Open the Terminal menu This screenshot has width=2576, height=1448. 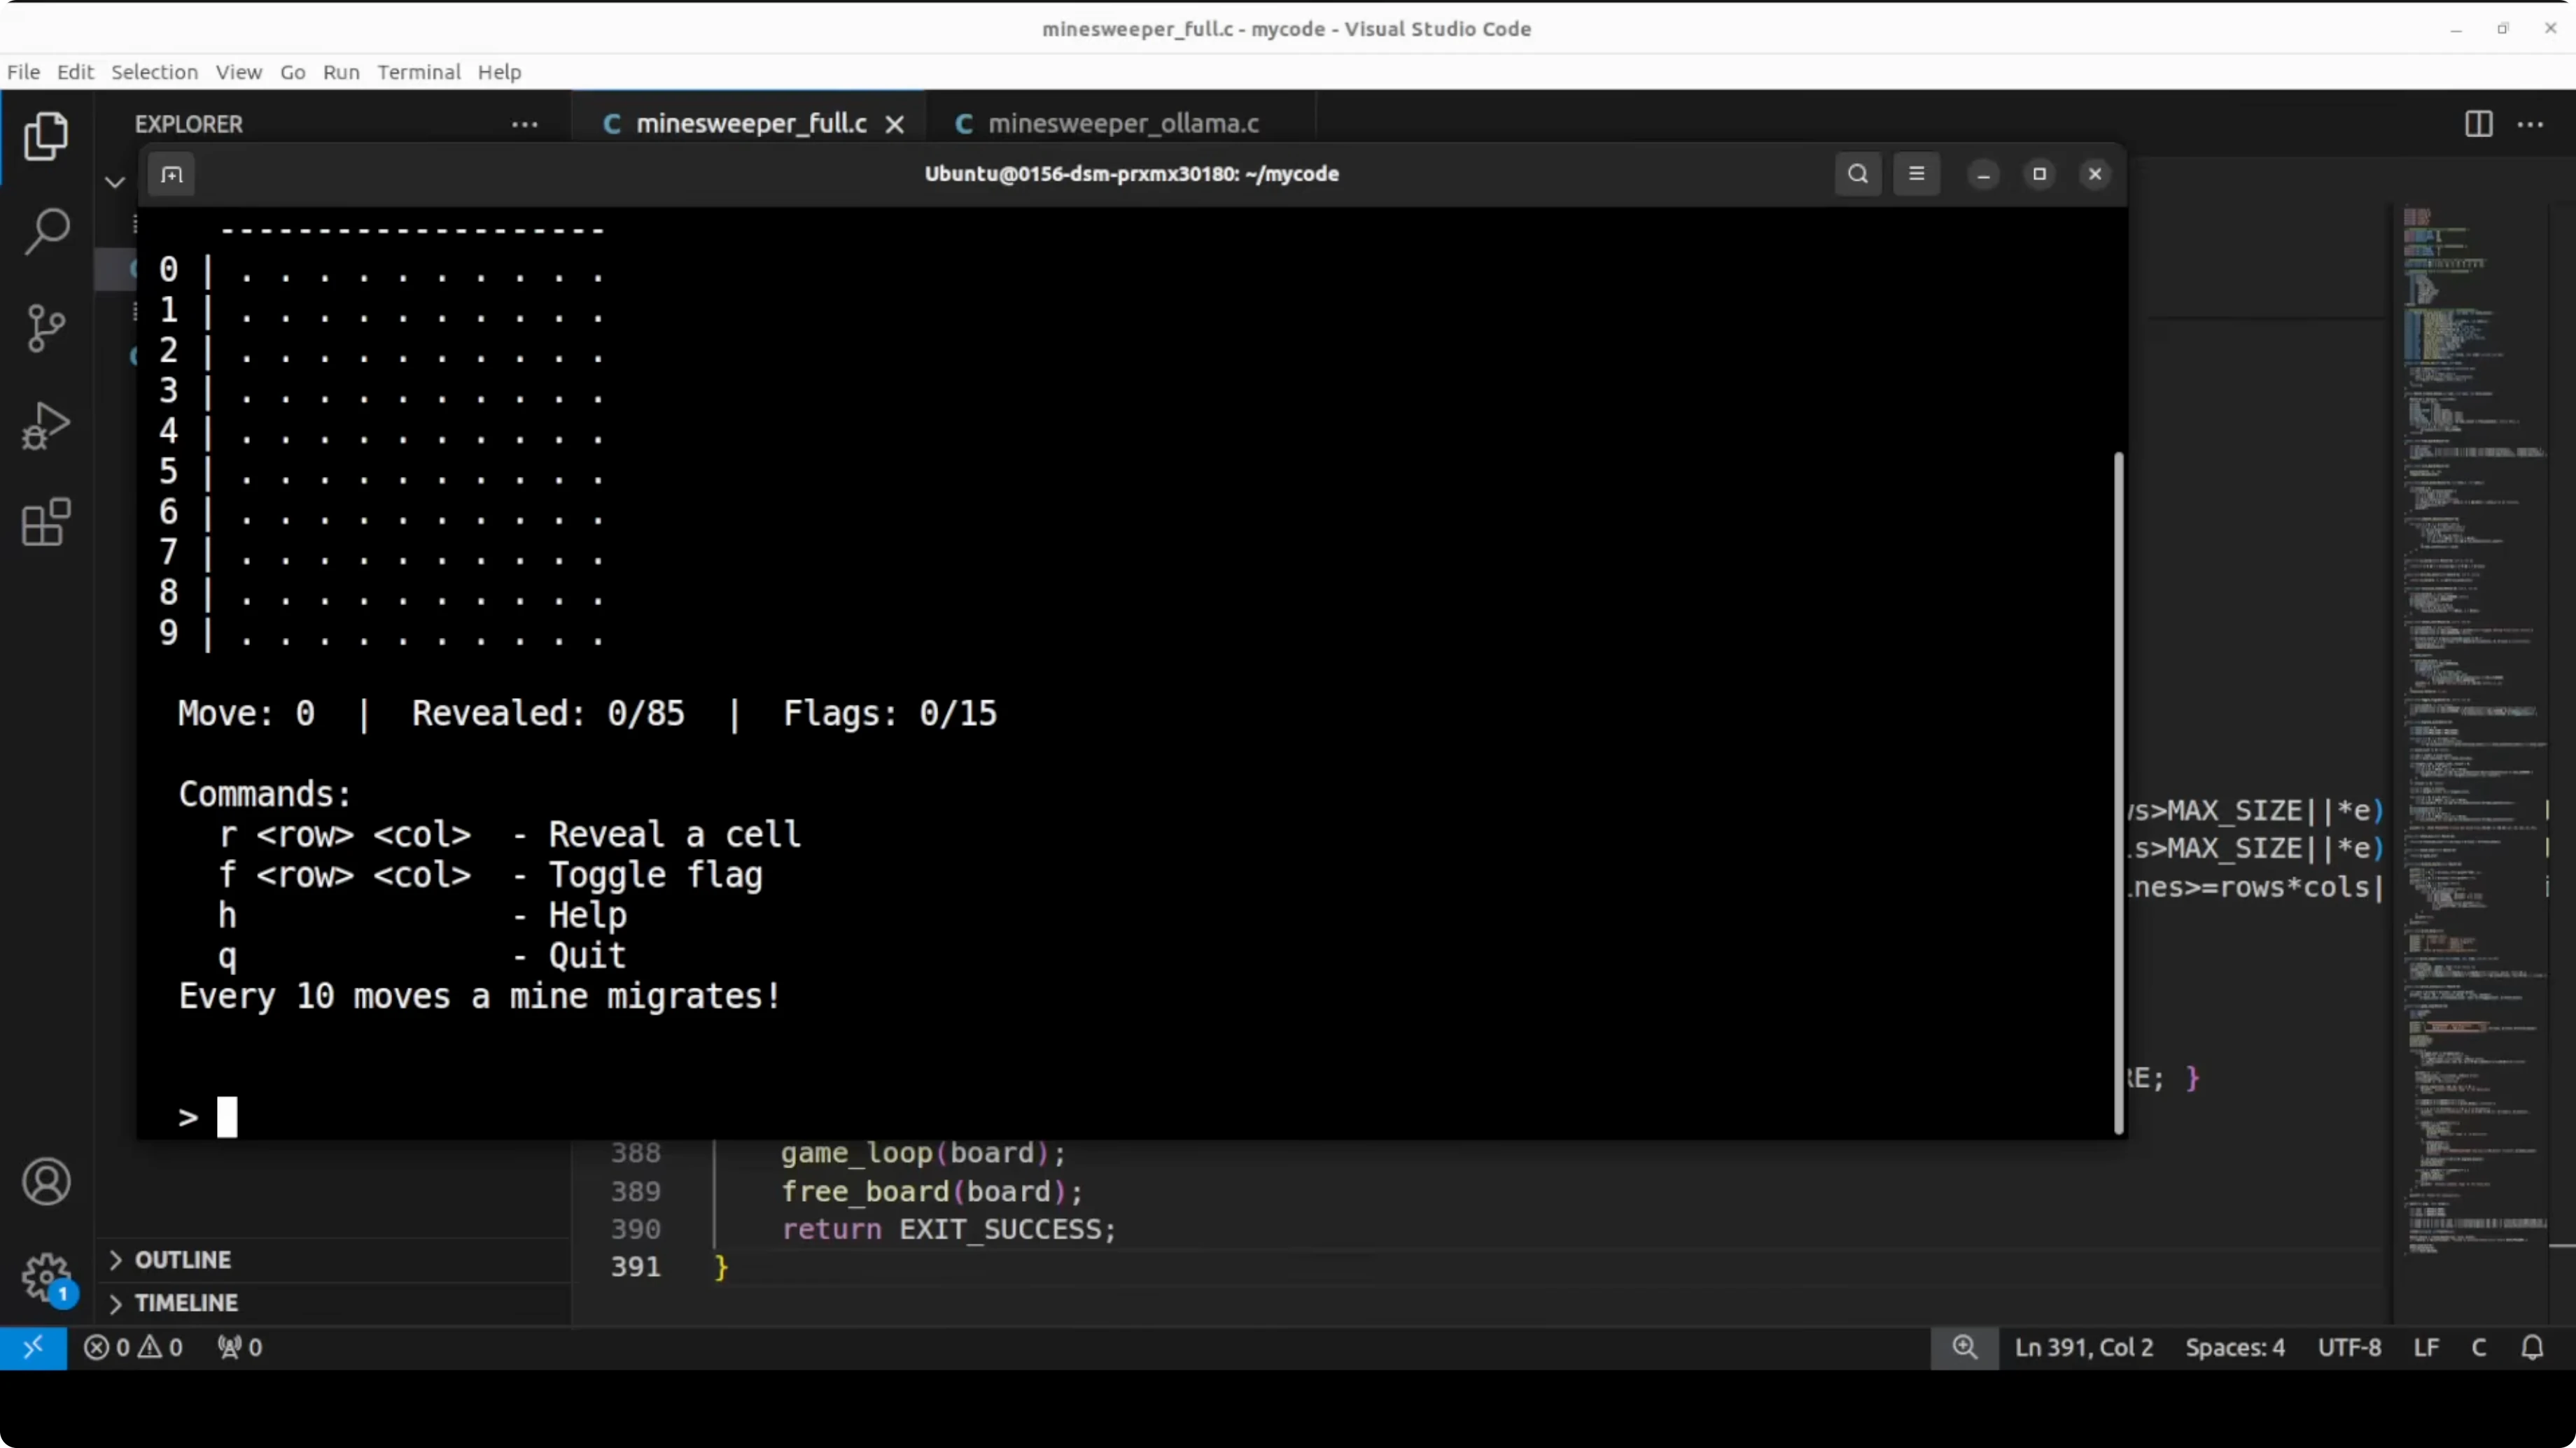(x=418, y=72)
